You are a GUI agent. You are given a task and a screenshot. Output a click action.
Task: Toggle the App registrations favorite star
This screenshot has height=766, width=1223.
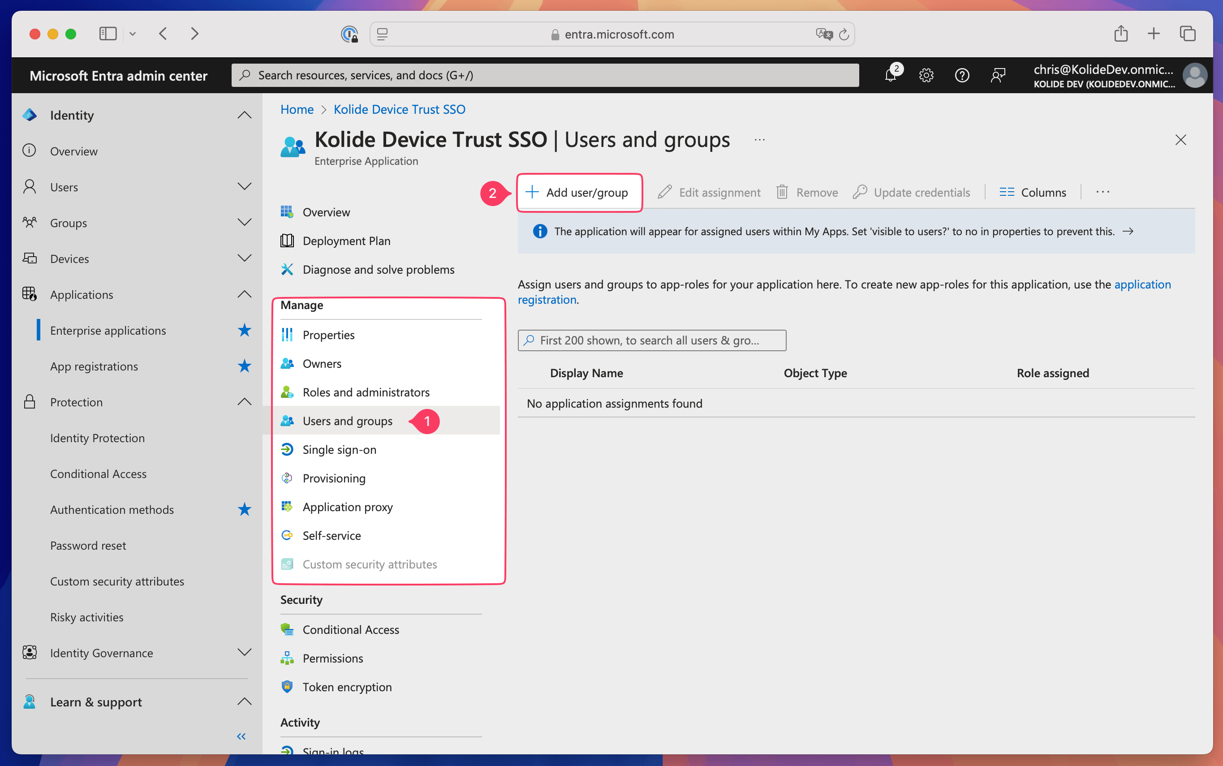(244, 366)
